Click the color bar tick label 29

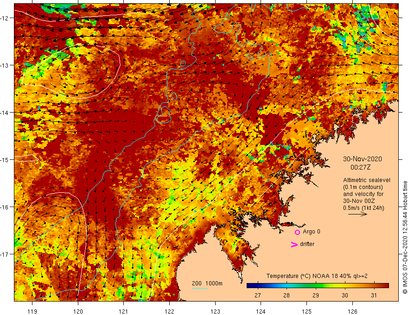316,295
